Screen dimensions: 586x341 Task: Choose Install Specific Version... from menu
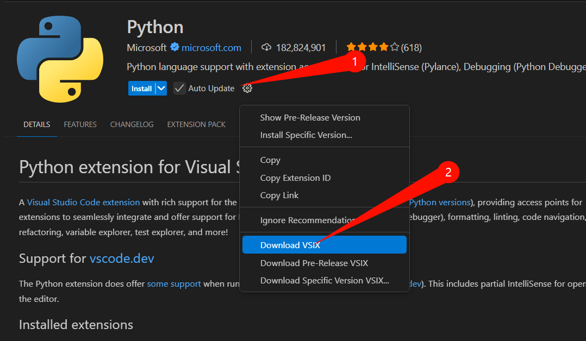tap(325, 135)
